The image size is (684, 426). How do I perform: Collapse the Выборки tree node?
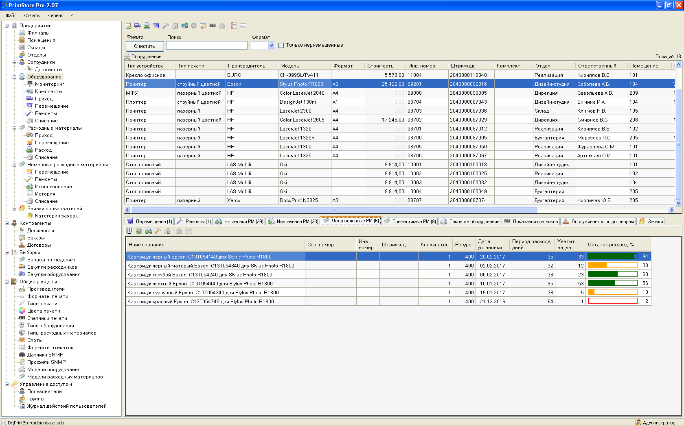[x=7, y=252]
